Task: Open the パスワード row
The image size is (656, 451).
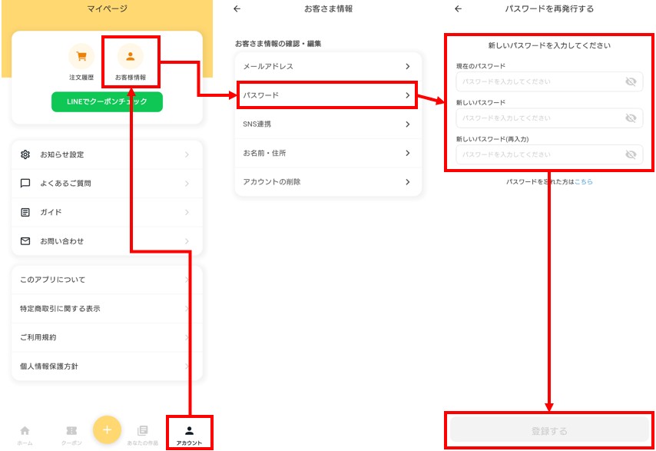Action: pos(329,95)
